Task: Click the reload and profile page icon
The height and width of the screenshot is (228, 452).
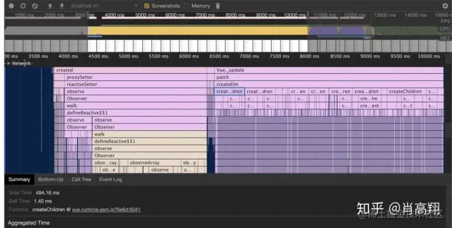Action: pyautogui.click(x=23, y=6)
